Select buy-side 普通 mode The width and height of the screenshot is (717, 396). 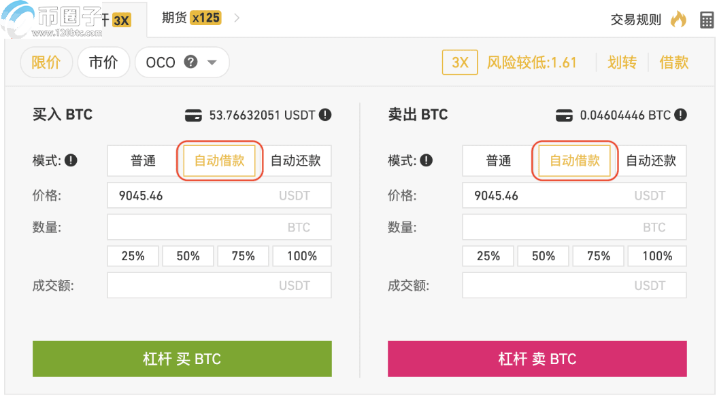tap(144, 161)
